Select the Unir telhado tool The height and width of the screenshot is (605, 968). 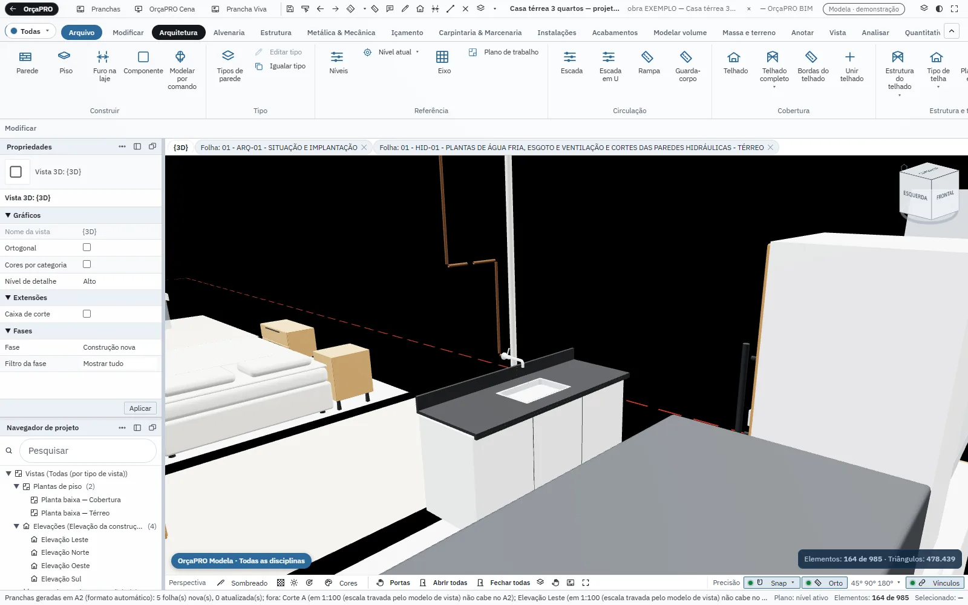tap(851, 67)
